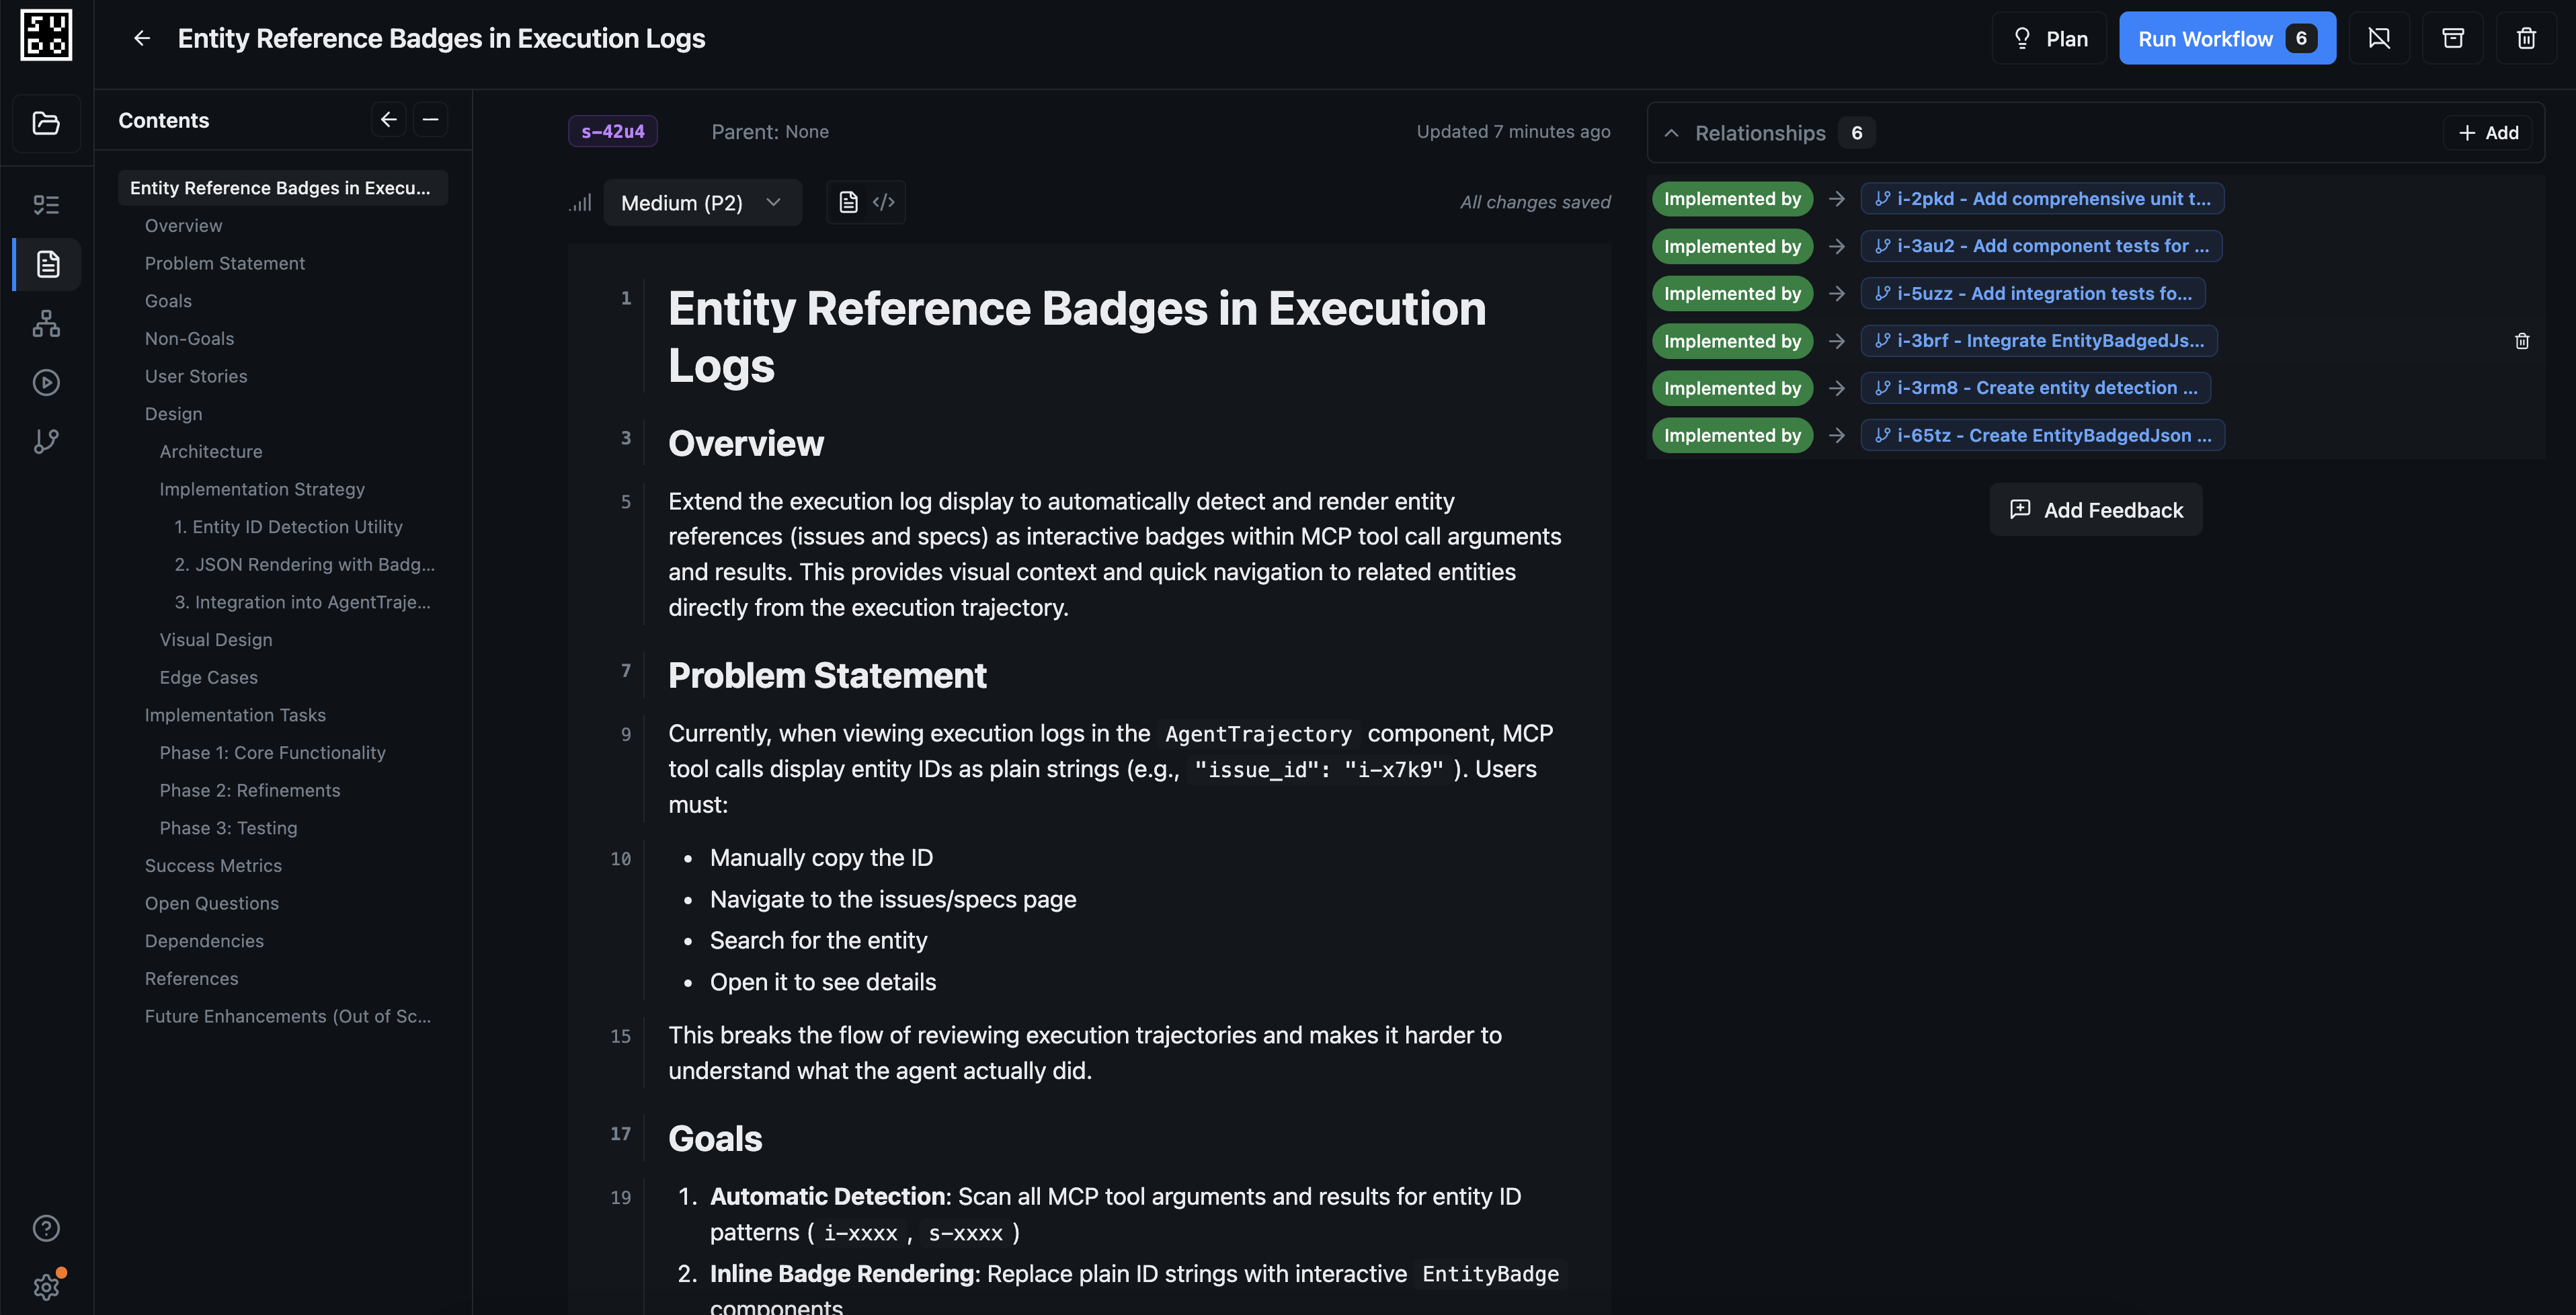Select Problem Statement in the Contents outline
2576x1315 pixels.
(224, 263)
